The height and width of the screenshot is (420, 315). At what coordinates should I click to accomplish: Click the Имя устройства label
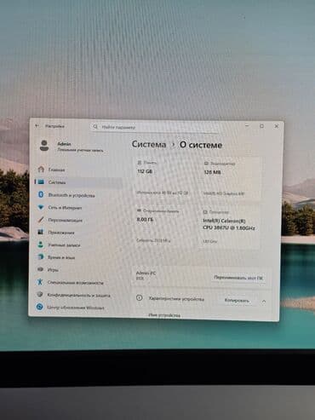pyautogui.click(x=164, y=315)
